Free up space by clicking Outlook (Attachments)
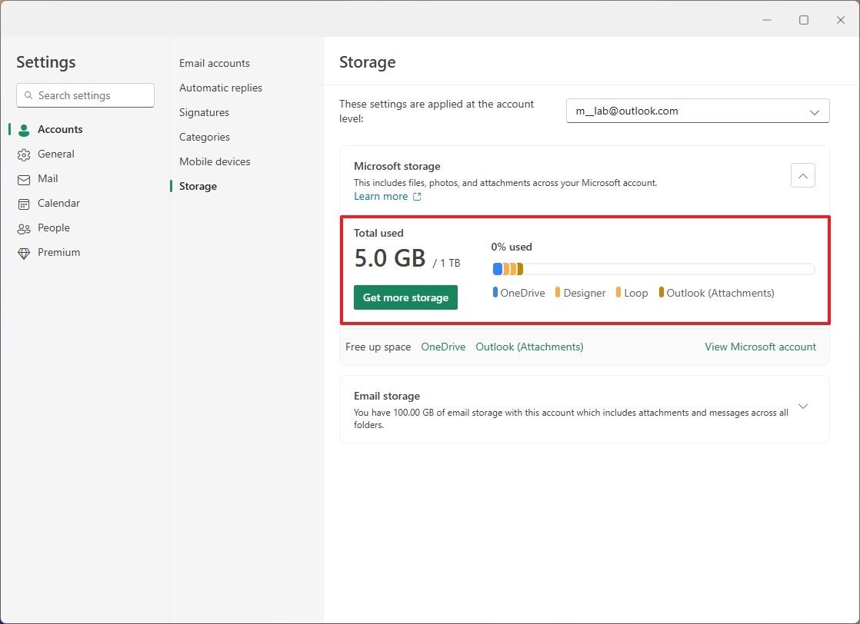This screenshot has width=860, height=624. (529, 347)
